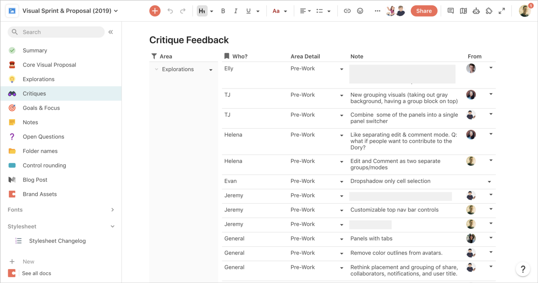Collapse sidebar with double chevron icon
Image resolution: width=538 pixels, height=283 pixels.
click(x=111, y=32)
